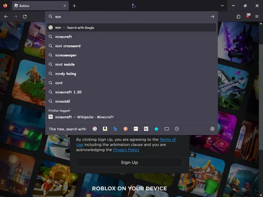Choose the 'minecraft' search suggestion

(131, 37)
